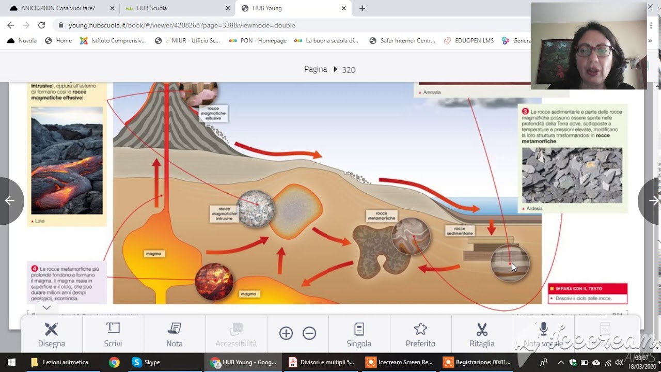
Task: Click rocce sedimentarie label
Action: coord(460,230)
